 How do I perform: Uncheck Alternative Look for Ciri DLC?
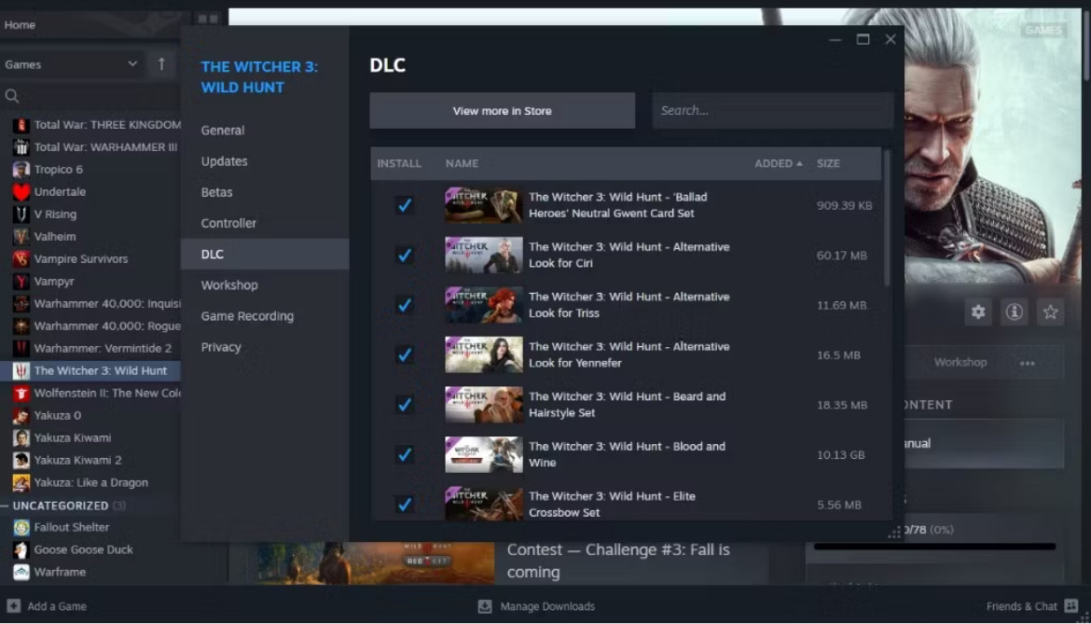pos(405,256)
